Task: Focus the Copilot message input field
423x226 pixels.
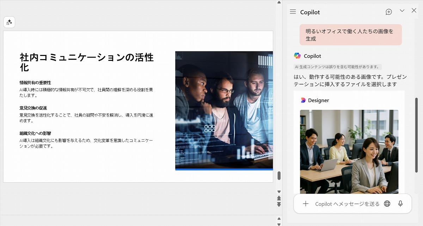Action: click(x=347, y=204)
